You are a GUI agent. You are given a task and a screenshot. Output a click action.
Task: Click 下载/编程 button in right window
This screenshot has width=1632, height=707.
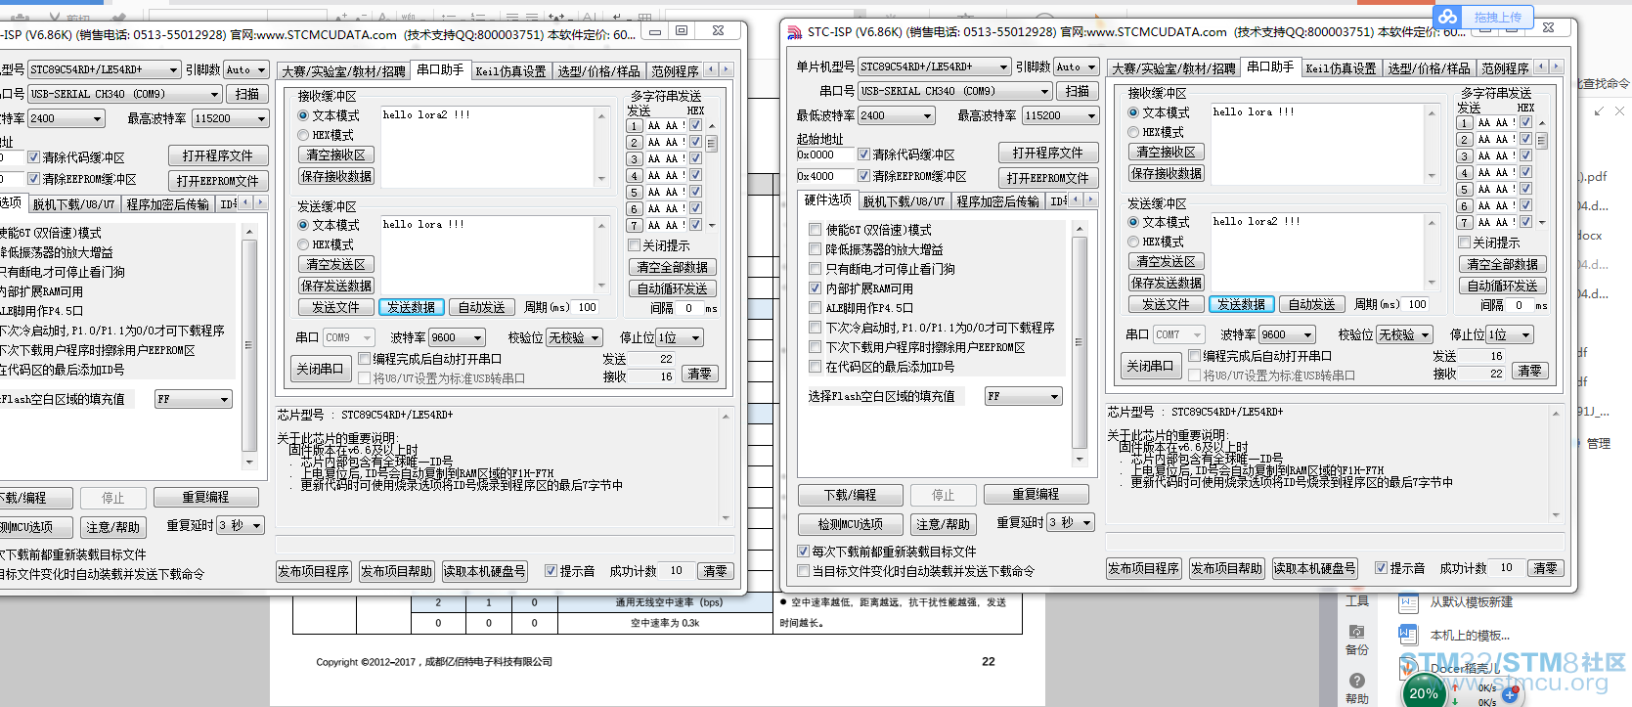pos(850,495)
